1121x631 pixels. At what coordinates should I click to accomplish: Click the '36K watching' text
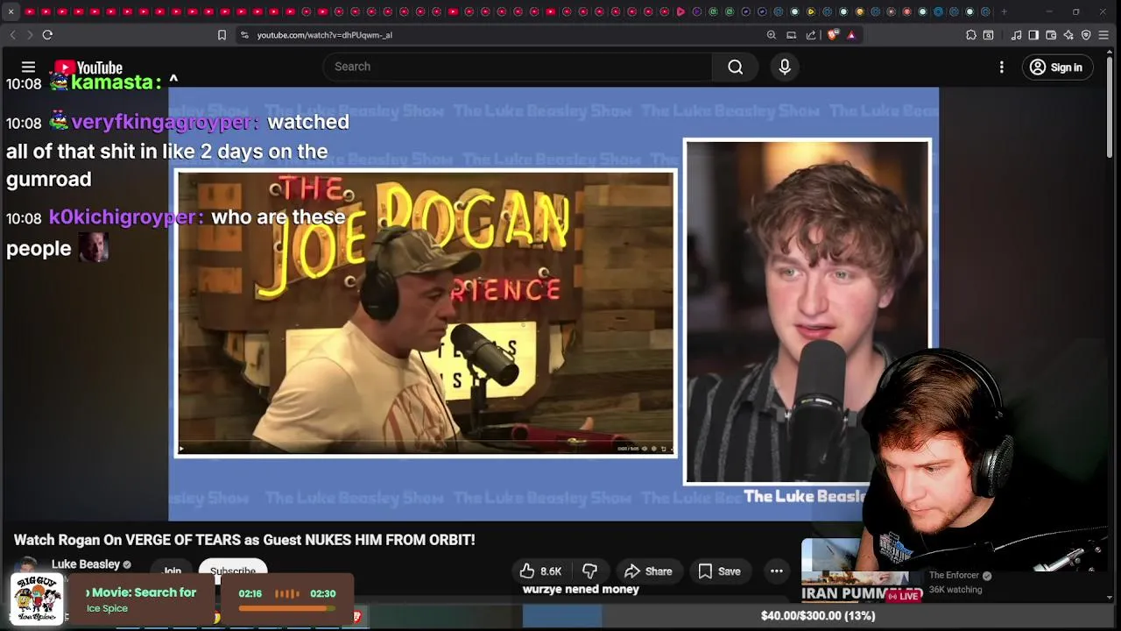[955, 590]
